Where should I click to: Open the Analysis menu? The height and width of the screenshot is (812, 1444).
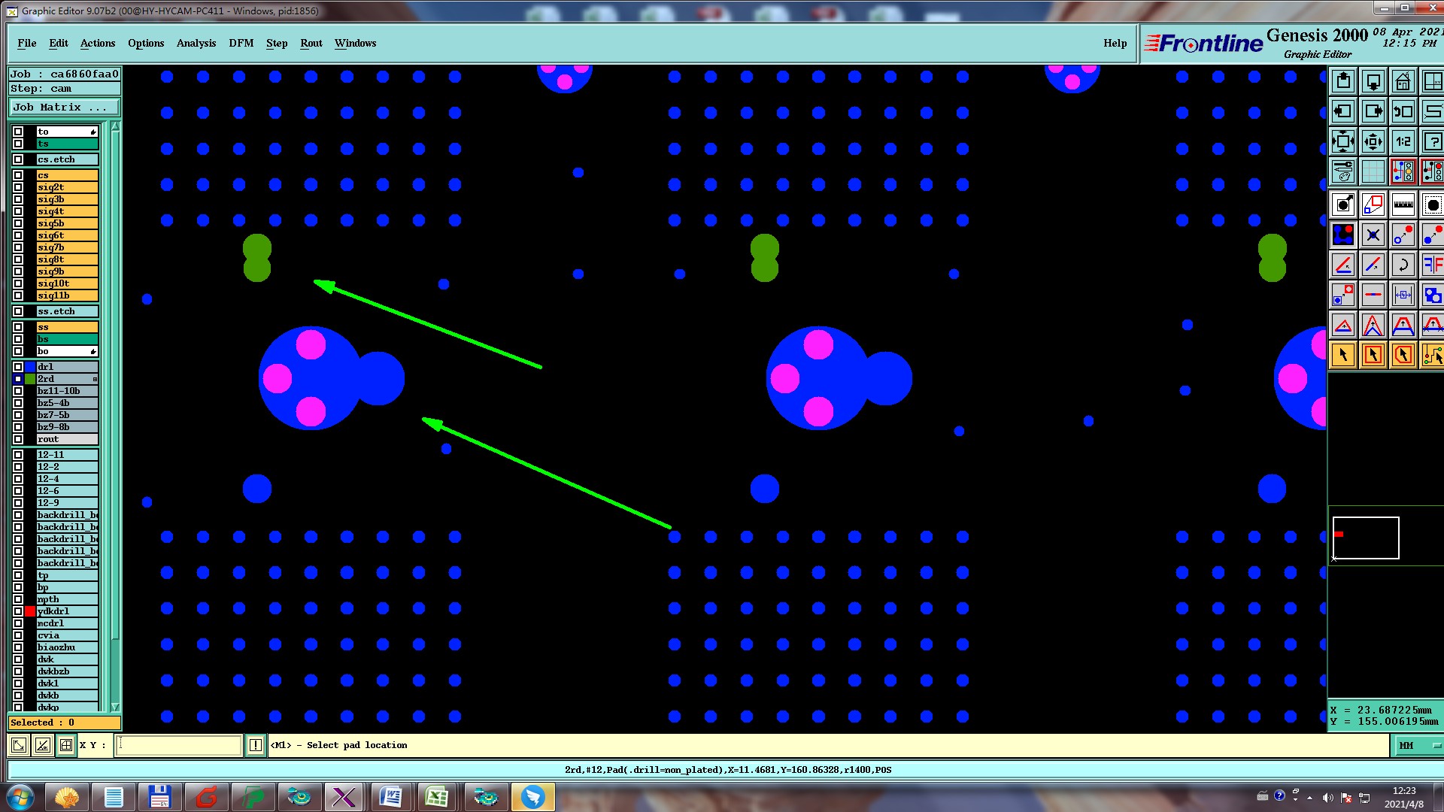point(196,43)
